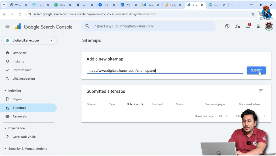Close the current Sitemaps tab
This screenshot has width=276, height=156.
pos(202,5)
